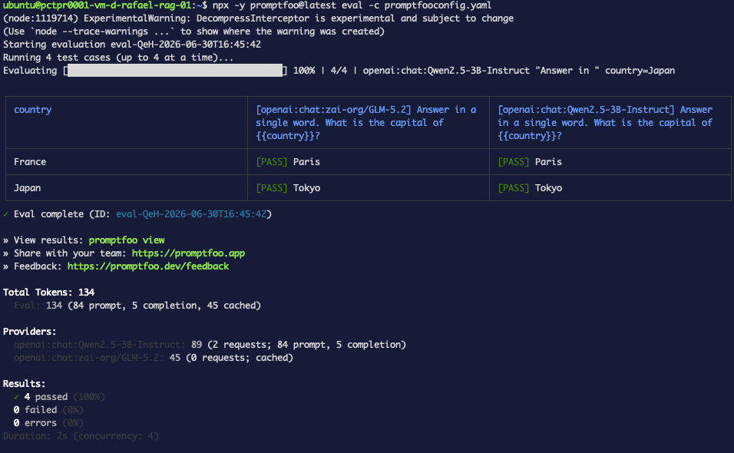Viewport: 734px width, 453px height.
Task: Click the 'Use node --trace-warnings' line
Action: pos(193,31)
